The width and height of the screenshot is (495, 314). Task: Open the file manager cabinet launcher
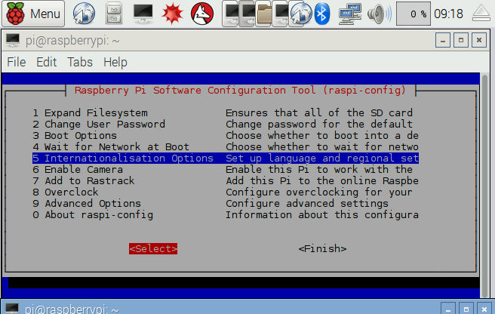tap(114, 14)
